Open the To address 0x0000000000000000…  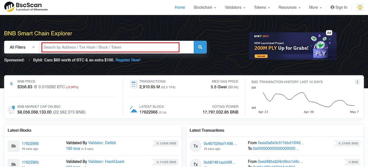tap(276, 148)
